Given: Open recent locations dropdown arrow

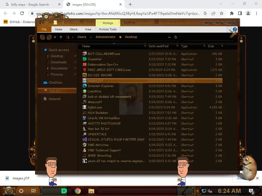Looking at the screenshot, I should 55,37.
